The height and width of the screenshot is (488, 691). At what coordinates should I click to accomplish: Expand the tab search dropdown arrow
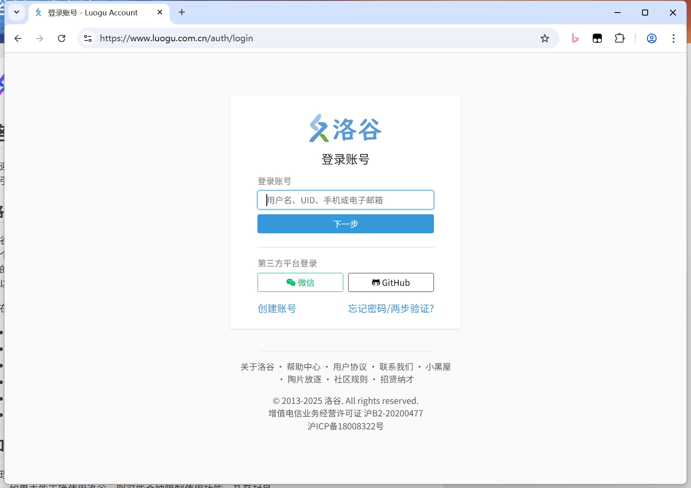click(x=17, y=12)
